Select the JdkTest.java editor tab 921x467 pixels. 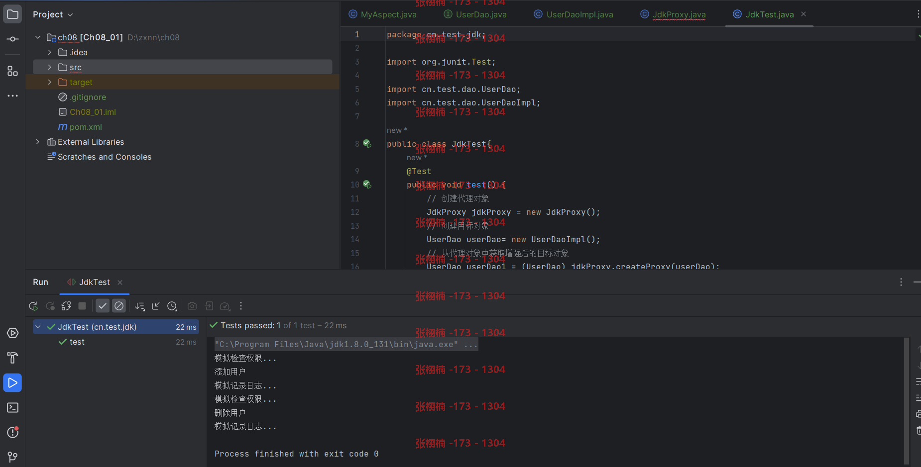[769, 14]
